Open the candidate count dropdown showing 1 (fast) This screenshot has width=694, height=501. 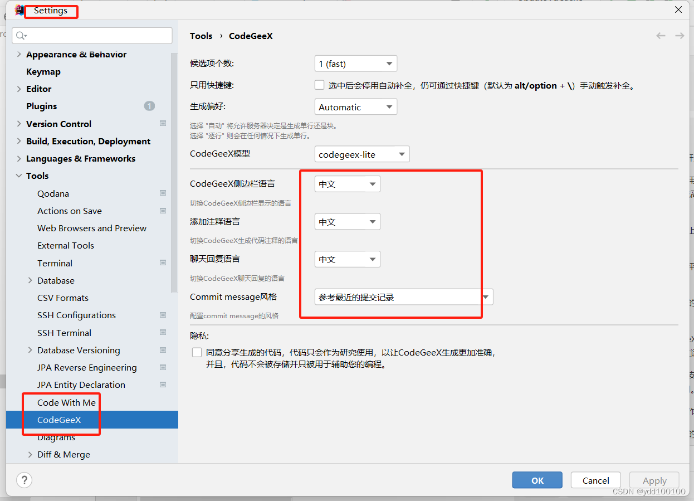tap(356, 64)
